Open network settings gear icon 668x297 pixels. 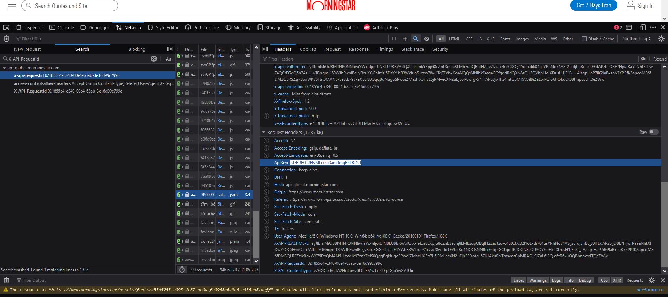[661, 39]
